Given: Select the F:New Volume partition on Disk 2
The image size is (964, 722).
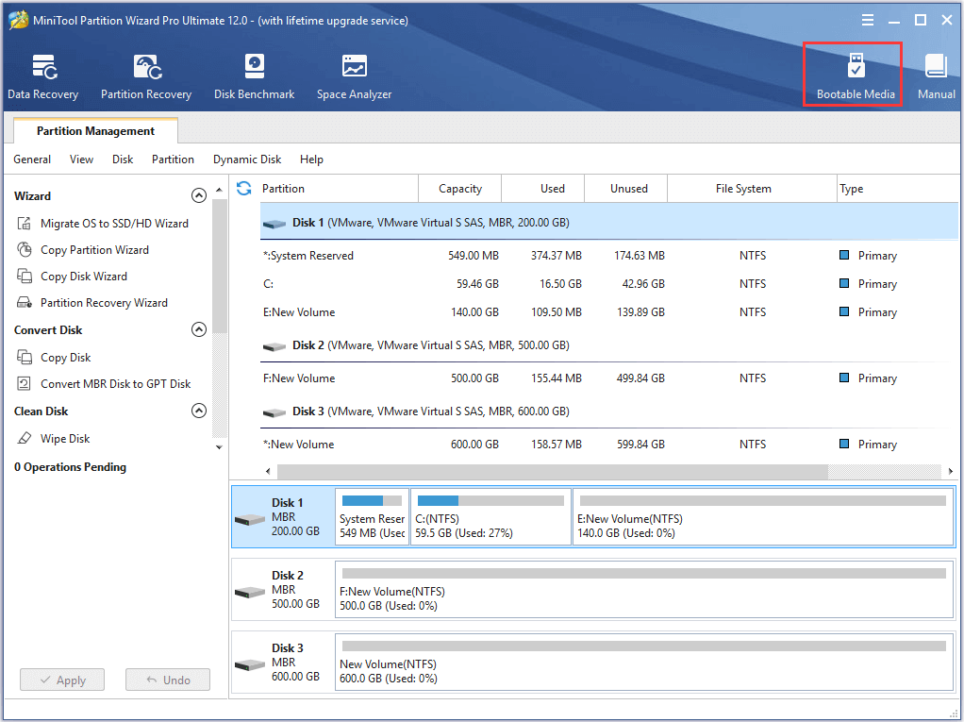Looking at the screenshot, I should click(x=644, y=592).
